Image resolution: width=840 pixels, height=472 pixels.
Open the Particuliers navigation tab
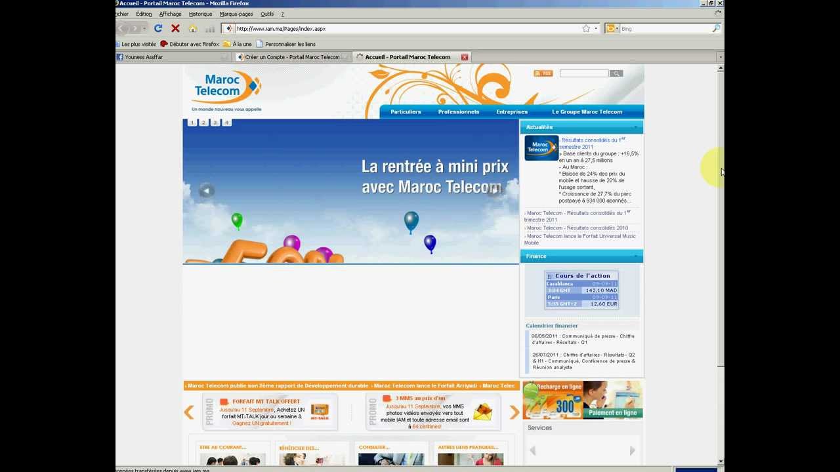click(406, 112)
